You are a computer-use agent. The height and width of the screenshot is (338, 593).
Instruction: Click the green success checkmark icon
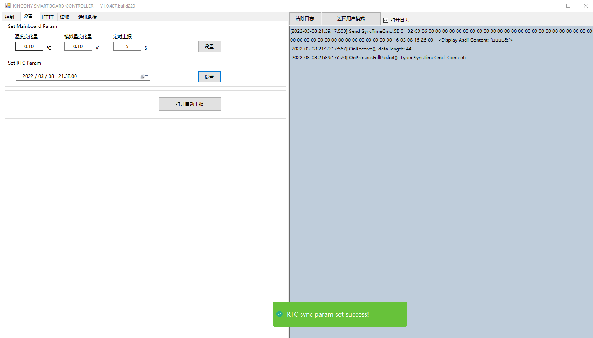pyautogui.click(x=279, y=314)
